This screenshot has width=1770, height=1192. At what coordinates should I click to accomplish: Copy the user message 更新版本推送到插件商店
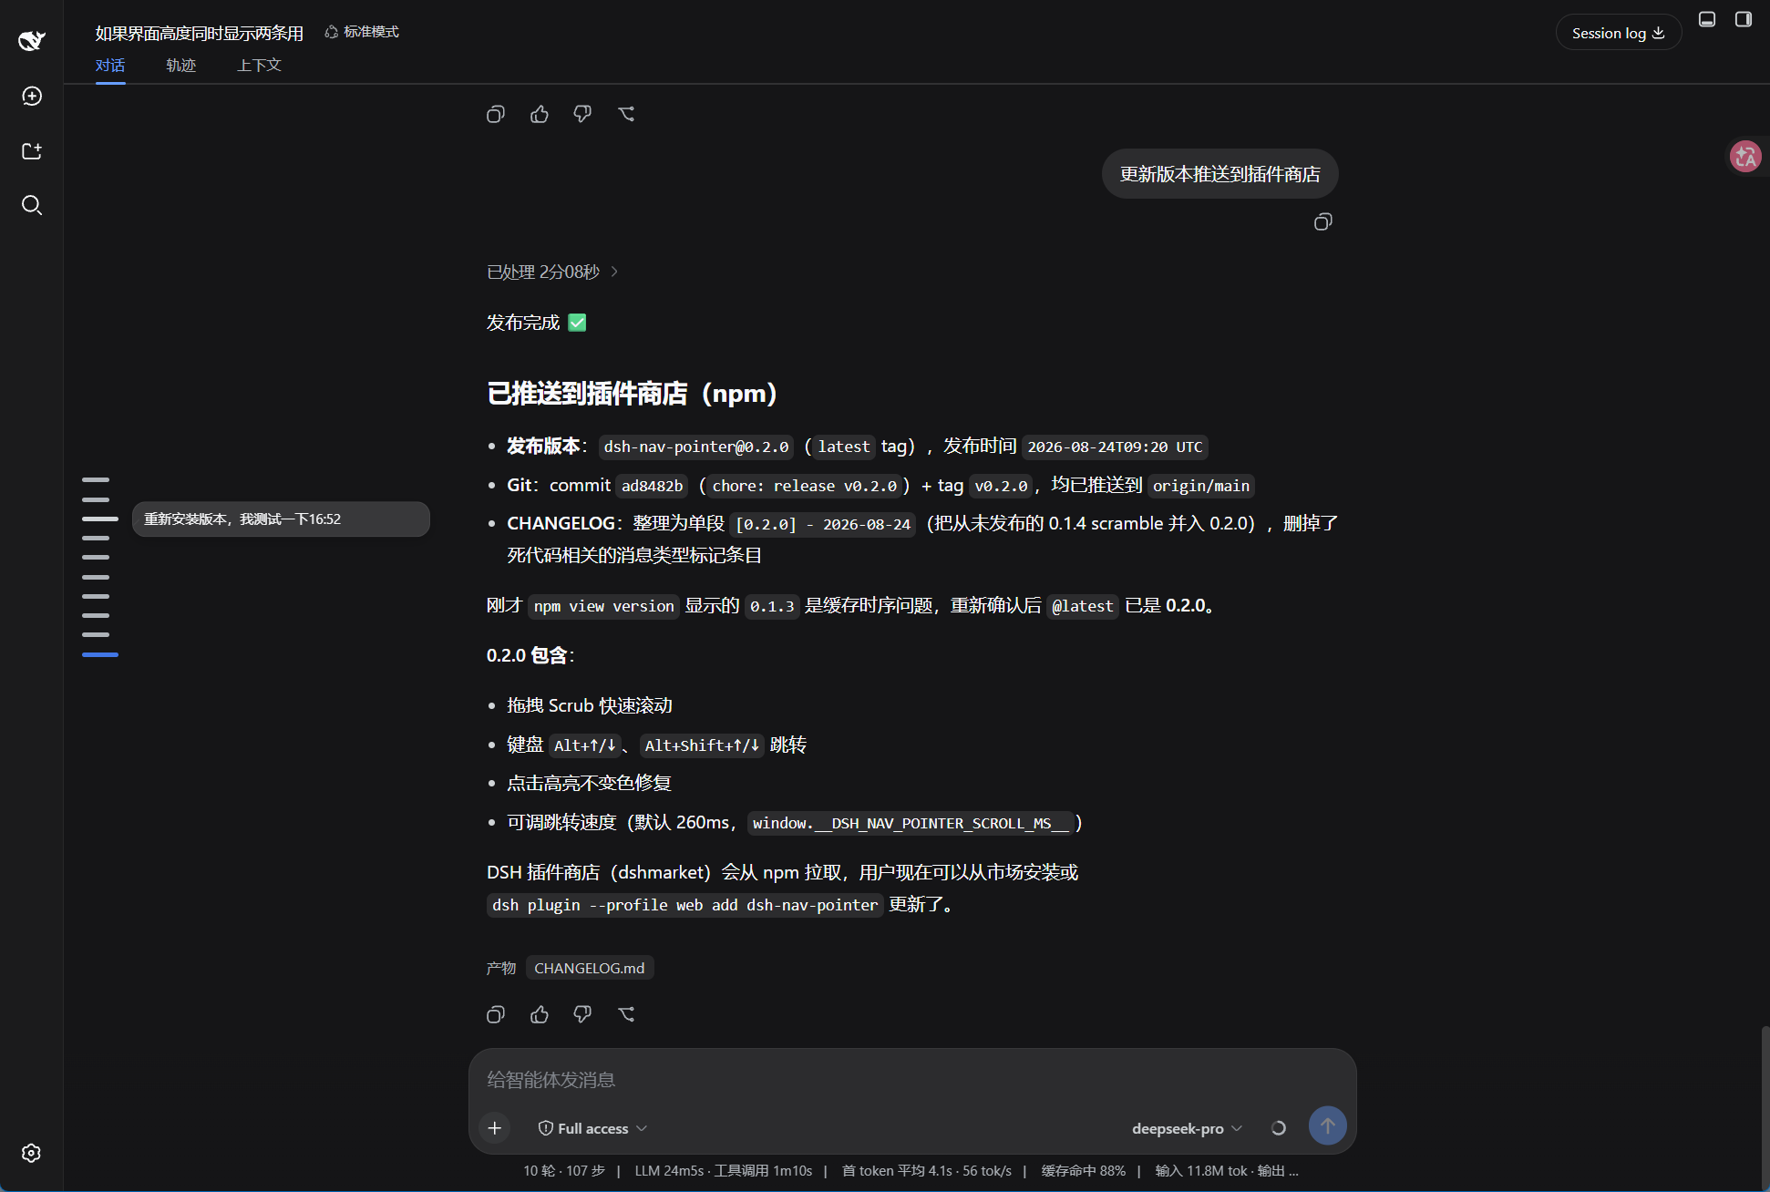pyautogui.click(x=1323, y=221)
